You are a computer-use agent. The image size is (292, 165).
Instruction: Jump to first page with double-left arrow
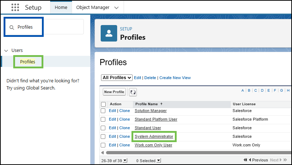pos(245,160)
